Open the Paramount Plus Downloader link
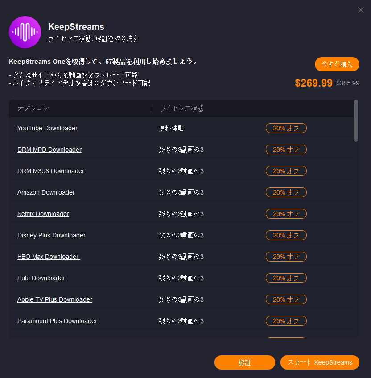The width and height of the screenshot is (371, 378). (57, 321)
